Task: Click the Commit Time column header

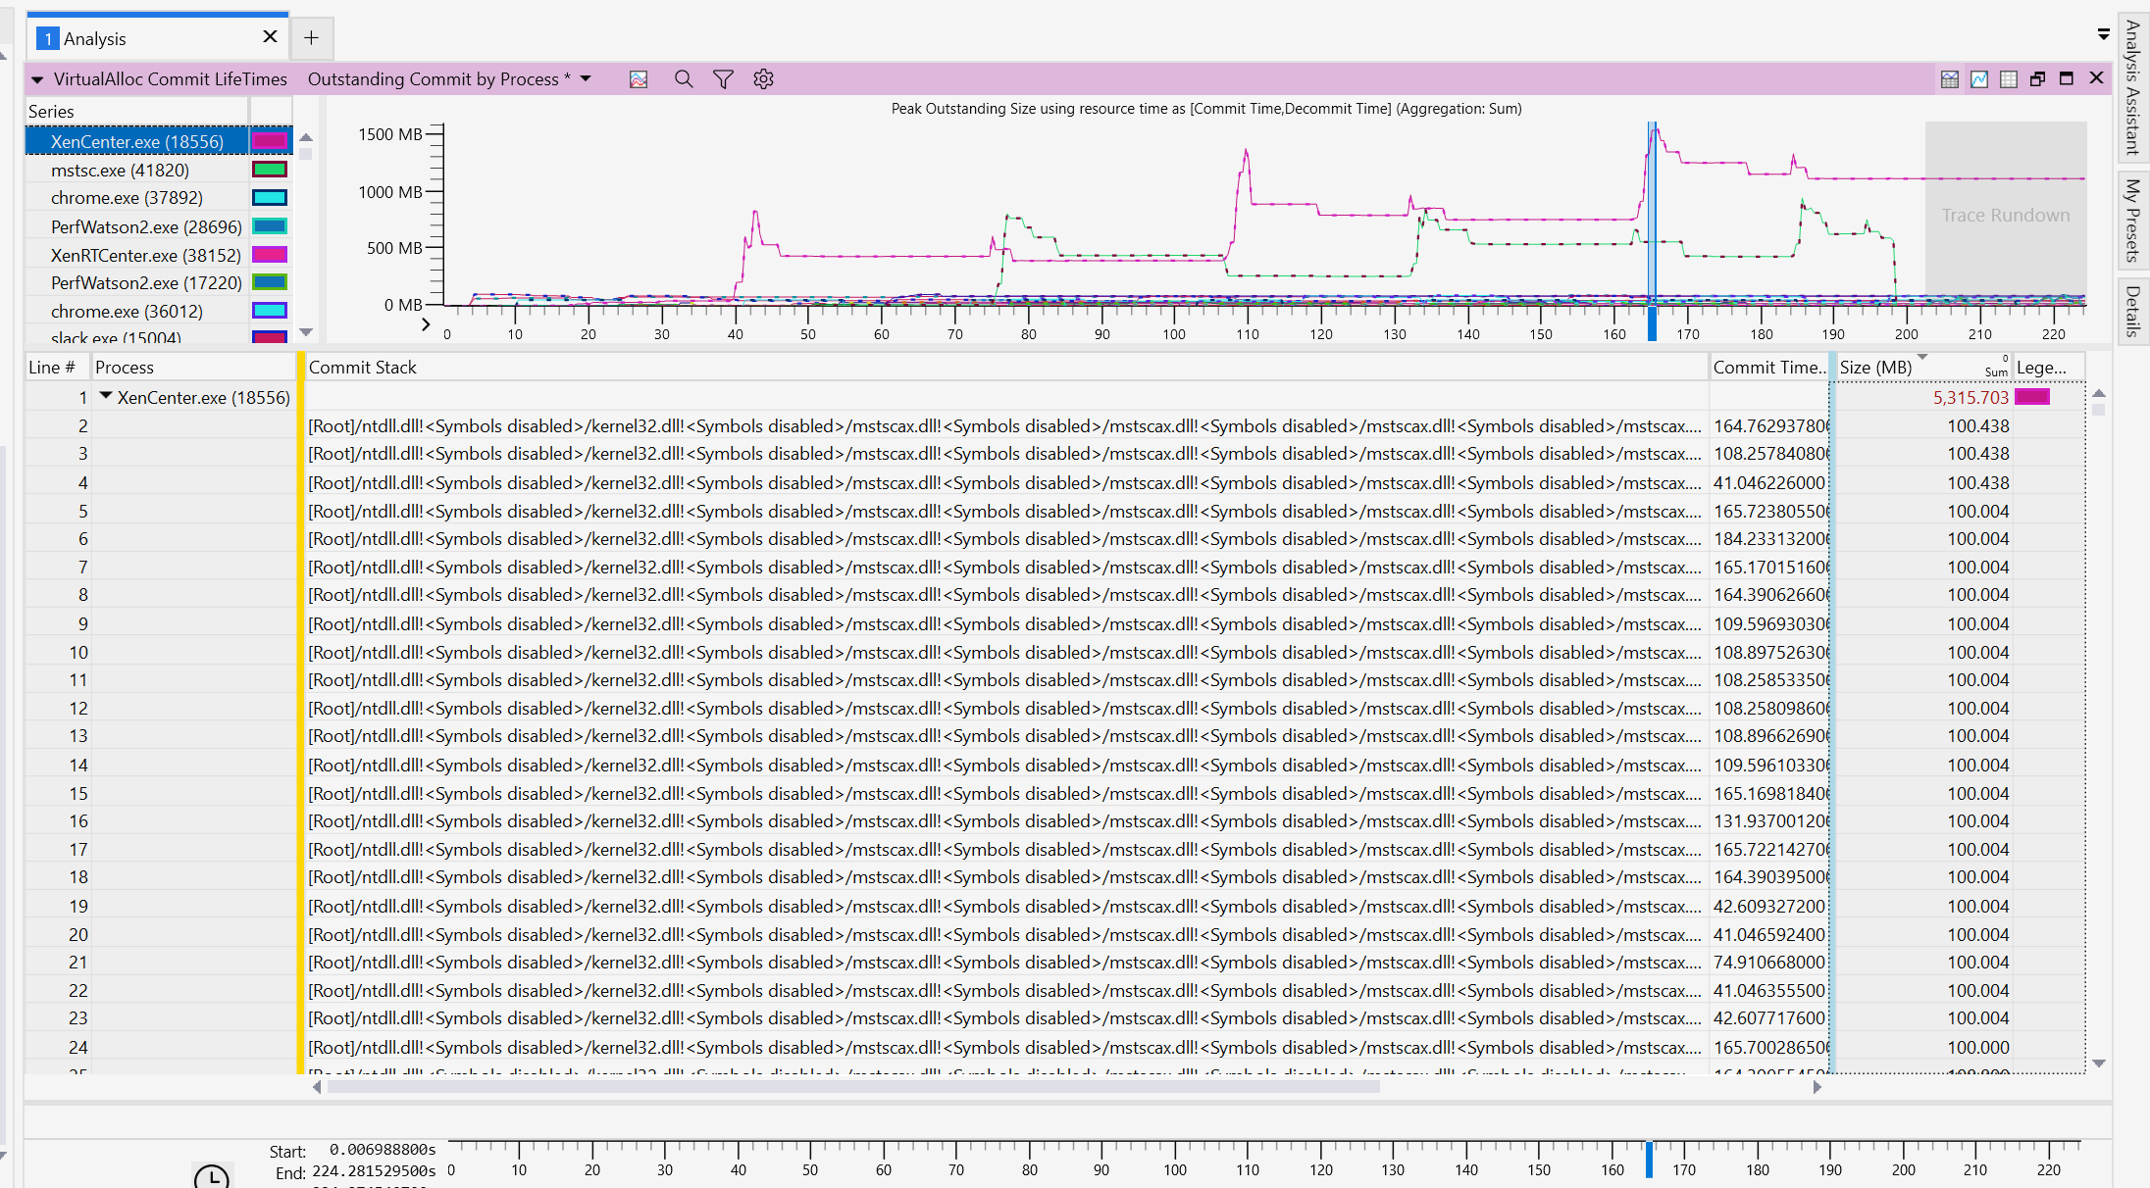Action: [x=1768, y=368]
